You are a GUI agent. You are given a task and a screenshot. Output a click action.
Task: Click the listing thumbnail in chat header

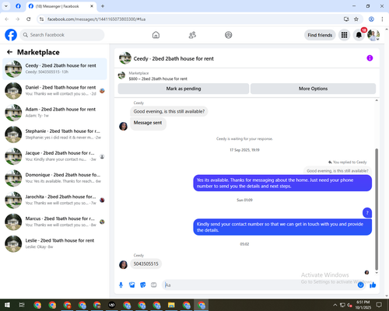pyautogui.click(x=125, y=58)
